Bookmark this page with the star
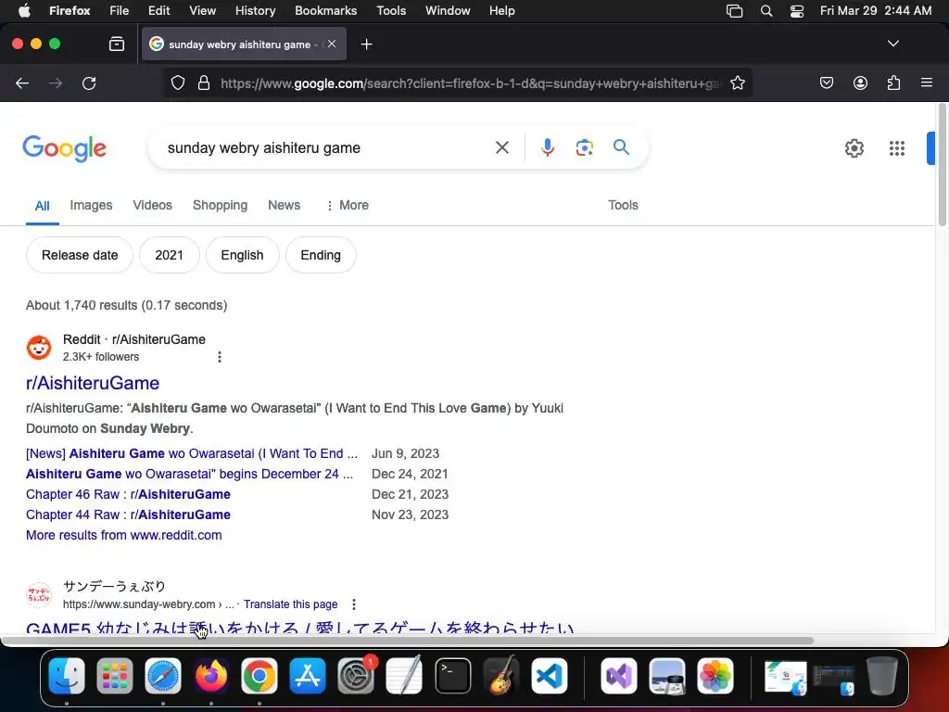 [x=737, y=83]
